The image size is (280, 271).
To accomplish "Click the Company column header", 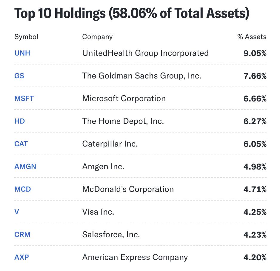I will click(x=97, y=37).
